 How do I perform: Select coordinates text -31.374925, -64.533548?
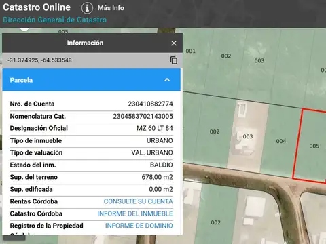coord(39,60)
